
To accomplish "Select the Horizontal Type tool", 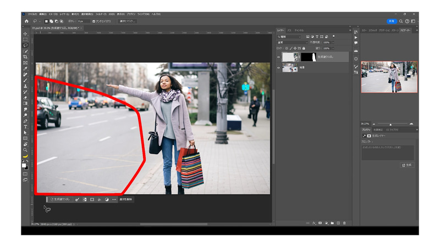I will click(x=25, y=127).
